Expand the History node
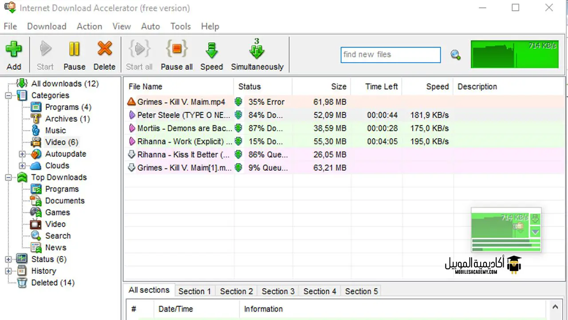The height and width of the screenshot is (320, 568). tap(8, 271)
